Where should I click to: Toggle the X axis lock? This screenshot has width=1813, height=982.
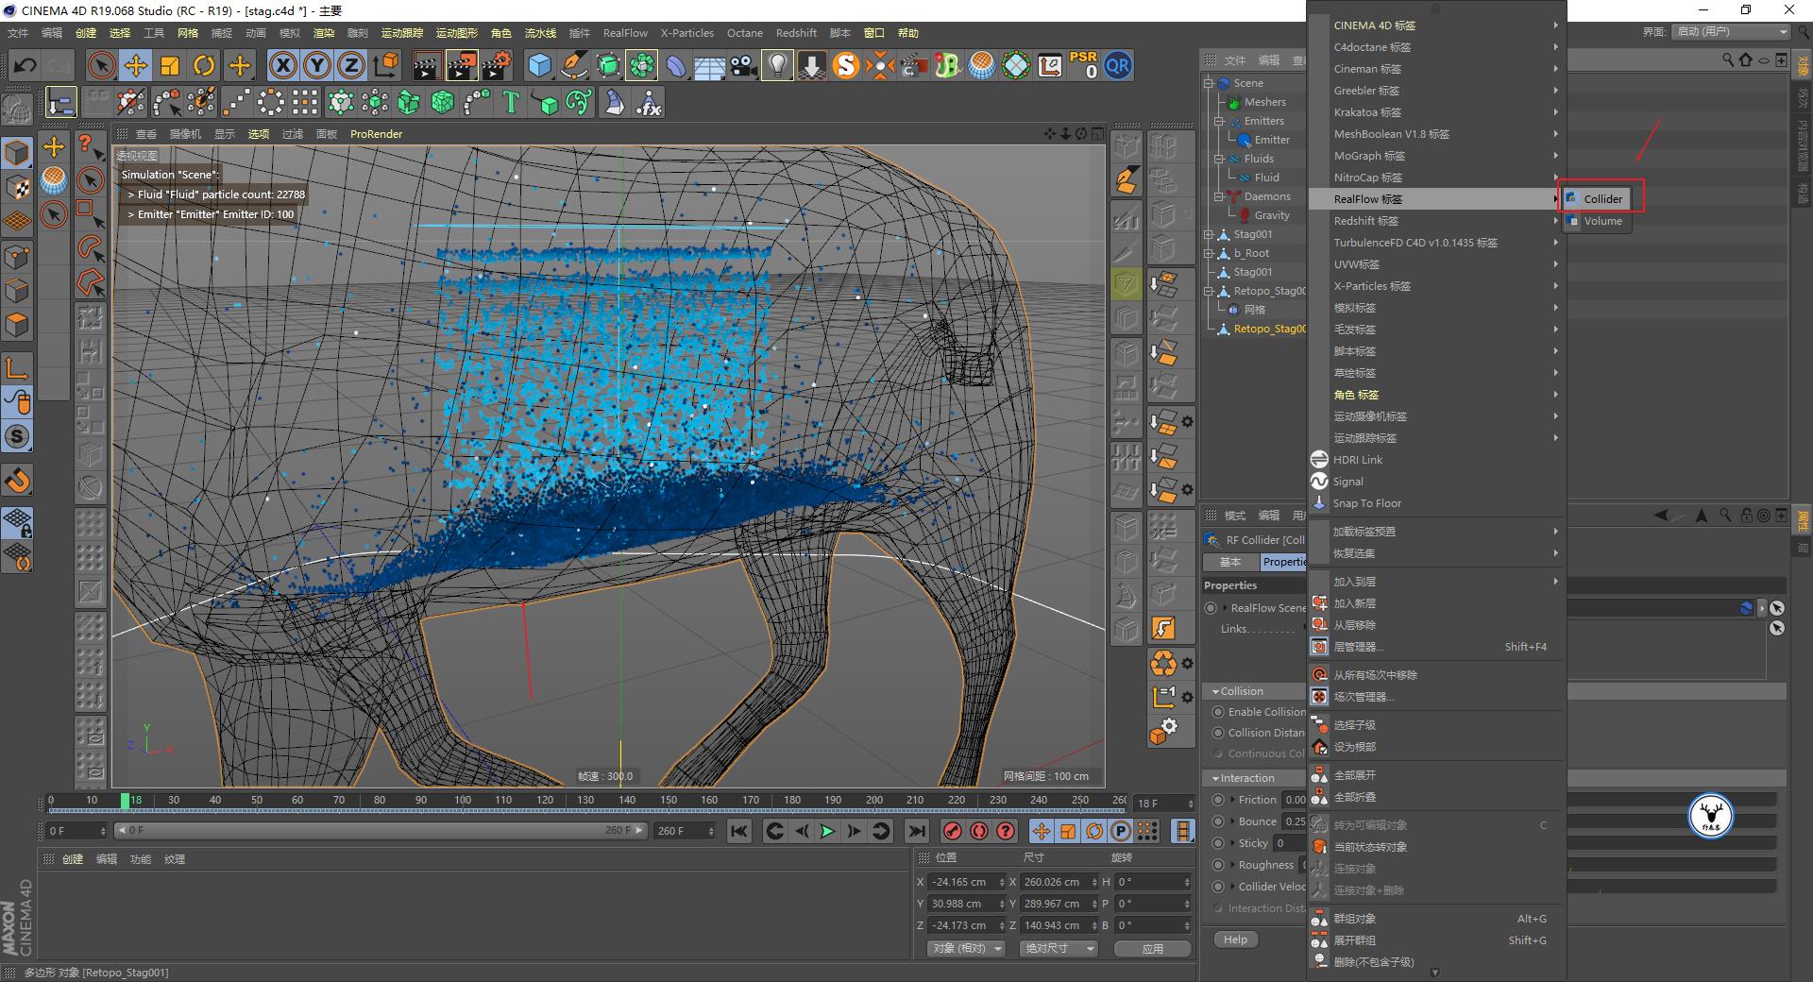(x=282, y=65)
